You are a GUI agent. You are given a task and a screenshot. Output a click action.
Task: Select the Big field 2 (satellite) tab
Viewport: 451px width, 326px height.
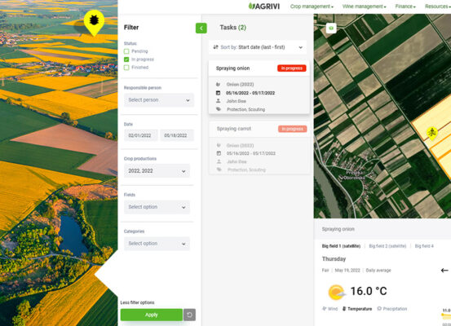pyautogui.click(x=387, y=246)
